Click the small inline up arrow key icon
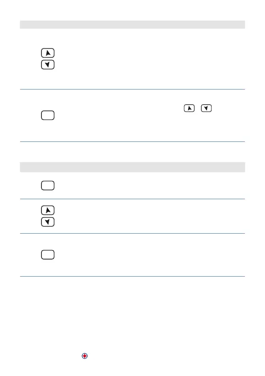 tap(189, 108)
